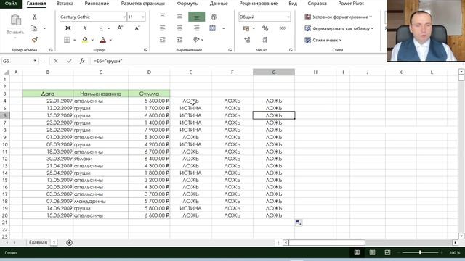
Task: Click the Format Painter brush icon
Action: click(34, 39)
